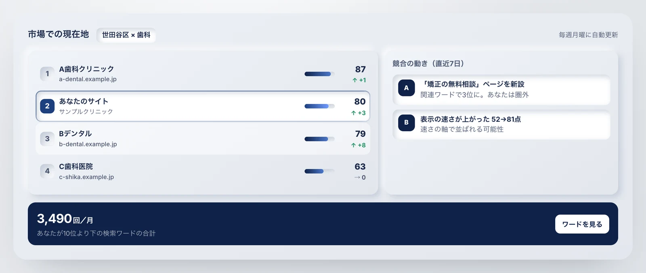Click rank 1 badge for A歯科クリニック

(x=47, y=74)
